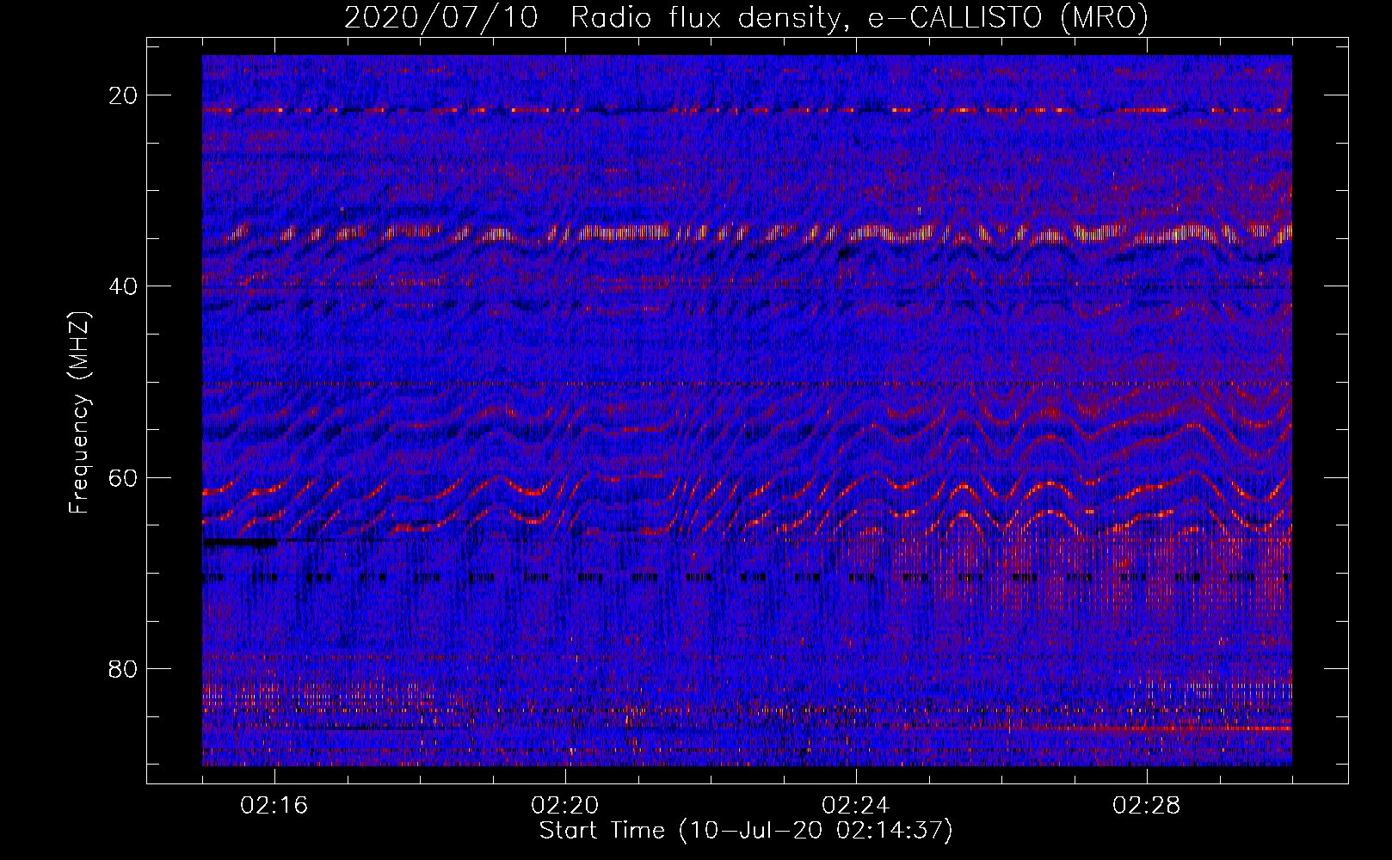Click the 'Start Time (10-Jul-20 02:14:37)' label
The height and width of the screenshot is (860, 1392).
[746, 831]
